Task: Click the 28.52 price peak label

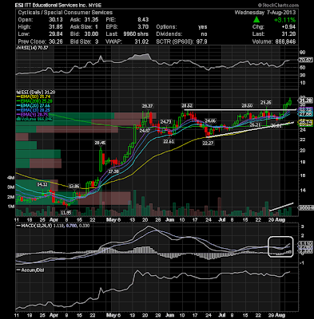Action: coord(187,105)
